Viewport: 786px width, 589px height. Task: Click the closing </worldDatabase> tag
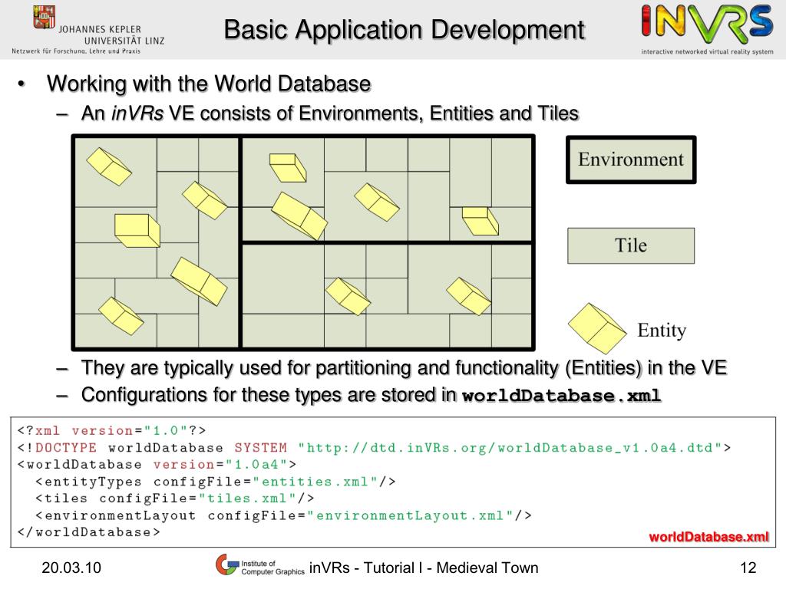pyautogui.click(x=89, y=532)
